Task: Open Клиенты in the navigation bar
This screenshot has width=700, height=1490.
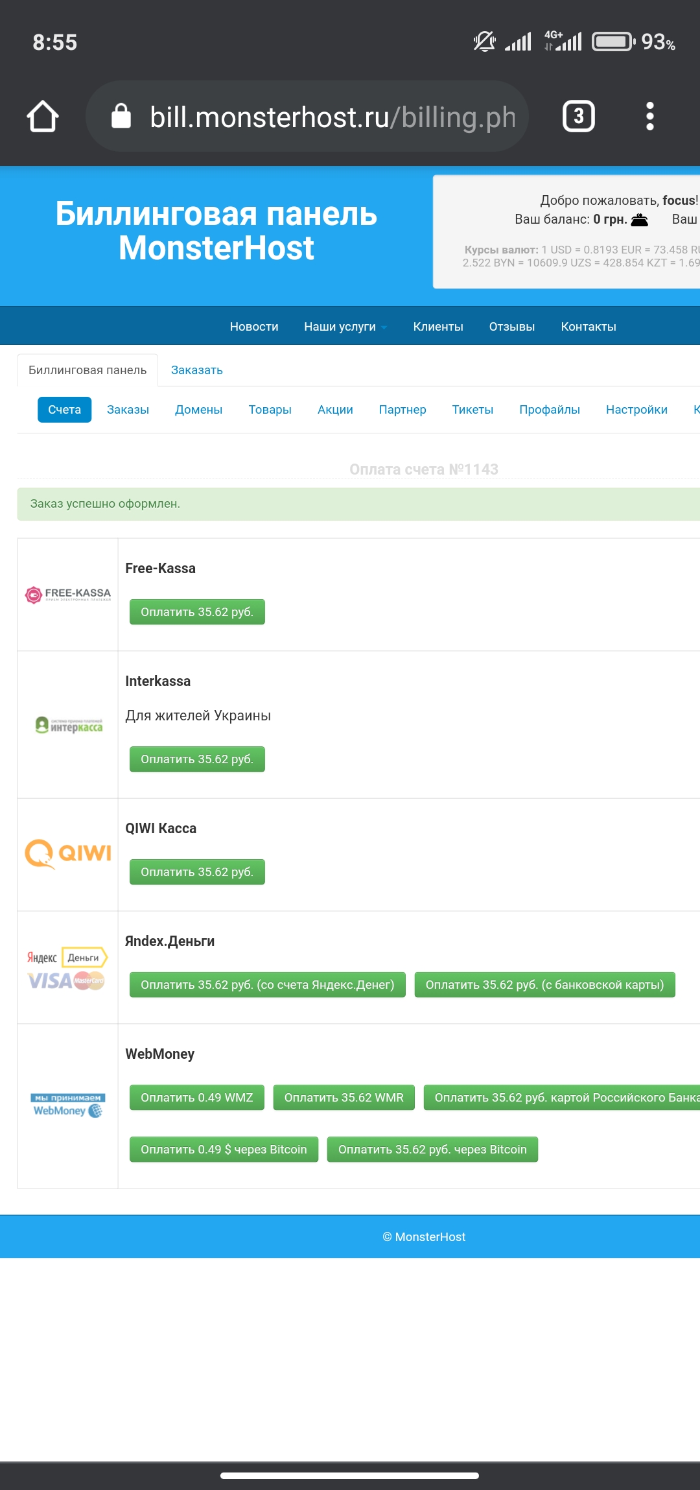Action: (438, 327)
